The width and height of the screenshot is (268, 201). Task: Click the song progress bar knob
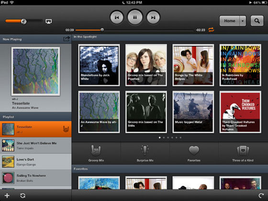(x=102, y=30)
